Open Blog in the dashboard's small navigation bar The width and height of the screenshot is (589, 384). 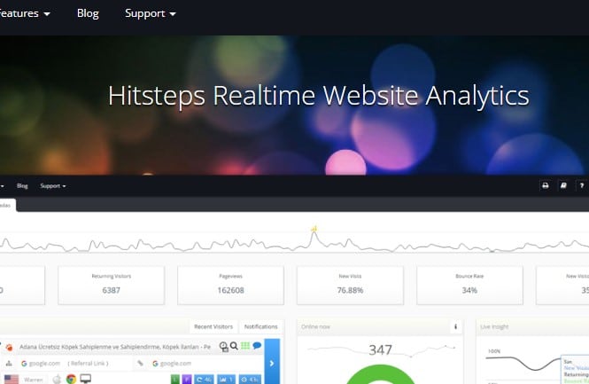click(x=22, y=186)
